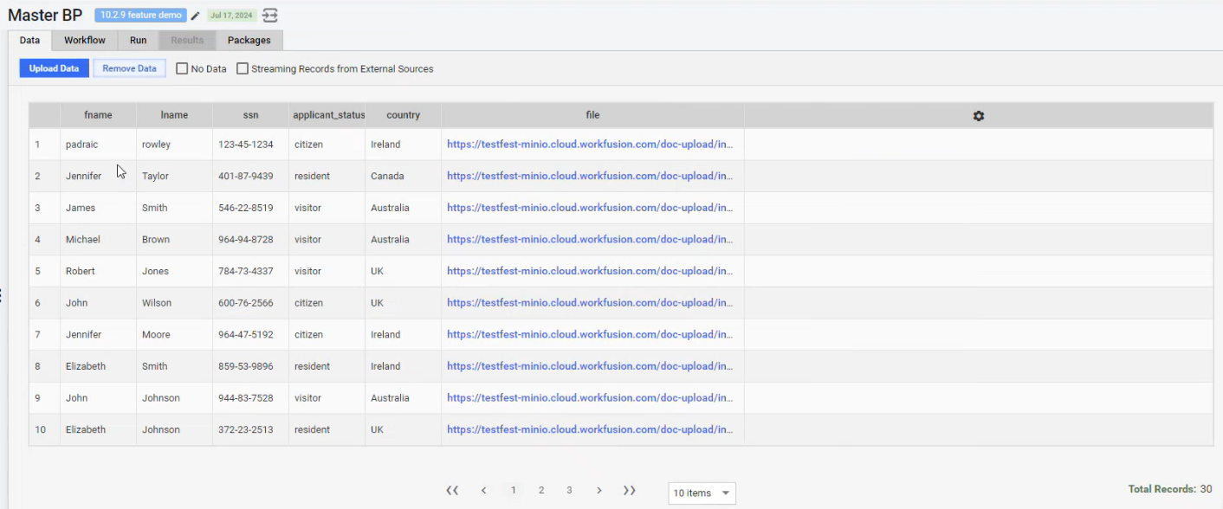Click the file column header
The image size is (1223, 509).
pos(592,115)
